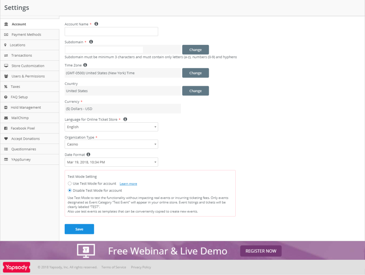Click the Learn more link

click(128, 183)
